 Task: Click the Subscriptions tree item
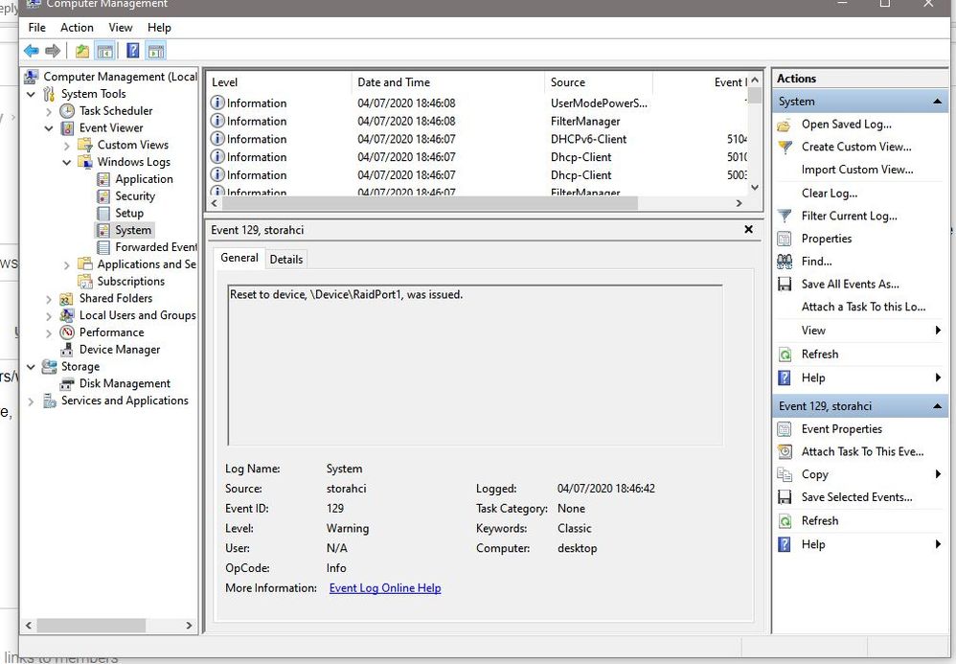click(x=130, y=282)
